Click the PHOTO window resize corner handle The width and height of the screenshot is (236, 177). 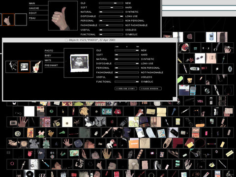click(x=175, y=99)
